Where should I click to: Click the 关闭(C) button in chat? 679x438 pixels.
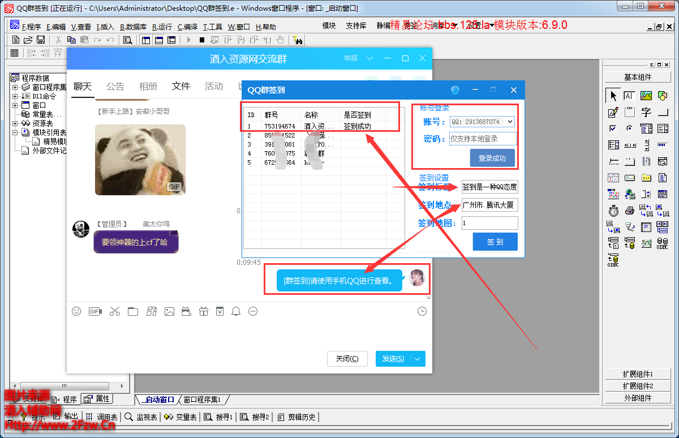coord(347,359)
